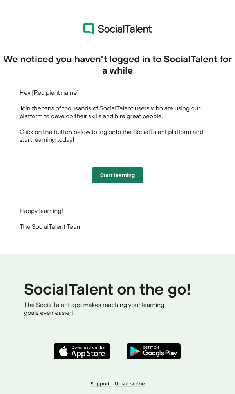Click the SocialTalent wordmark in the header
Screen dimensions: 235x394
[125, 29]
